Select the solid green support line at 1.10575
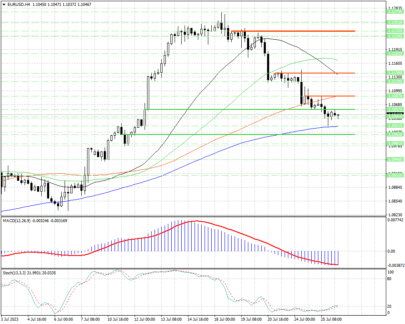 click(x=250, y=109)
